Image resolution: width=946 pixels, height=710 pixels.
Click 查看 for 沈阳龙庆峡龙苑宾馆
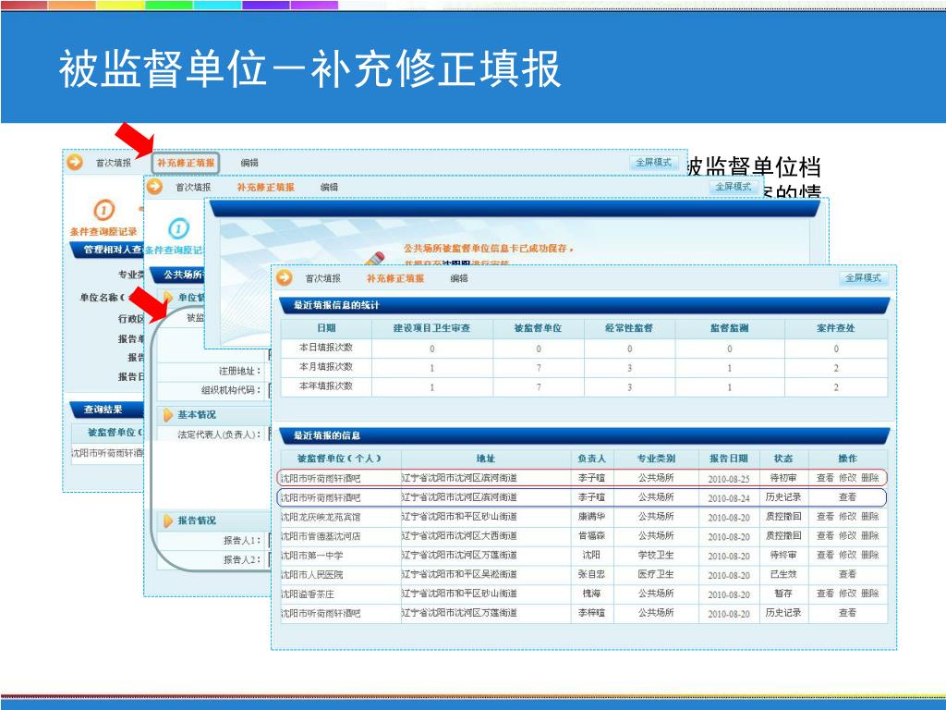tap(825, 516)
